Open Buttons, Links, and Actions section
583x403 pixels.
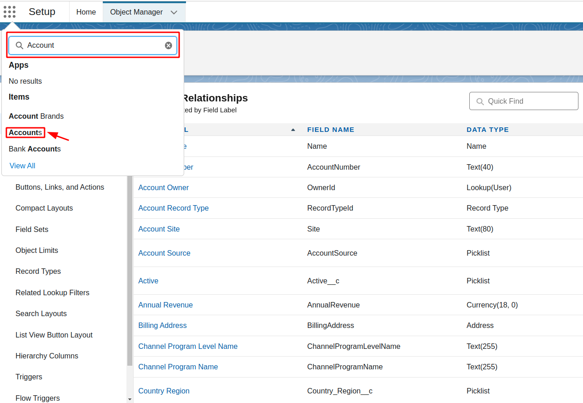pos(60,187)
